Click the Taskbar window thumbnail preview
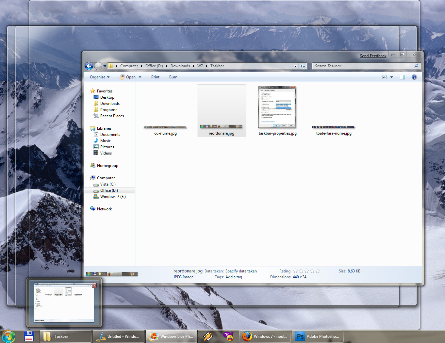 [x=64, y=302]
